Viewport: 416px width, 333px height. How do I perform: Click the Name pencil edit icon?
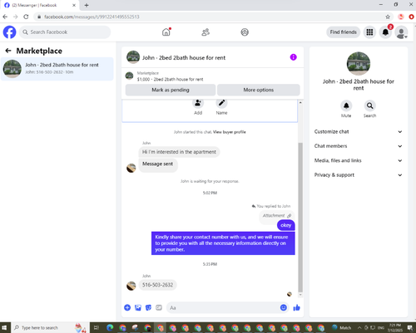(221, 104)
